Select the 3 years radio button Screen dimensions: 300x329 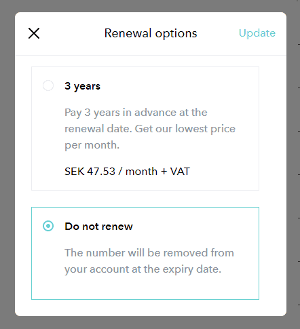point(48,85)
